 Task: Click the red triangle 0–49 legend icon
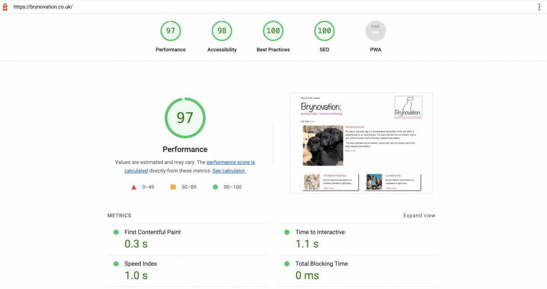(134, 187)
